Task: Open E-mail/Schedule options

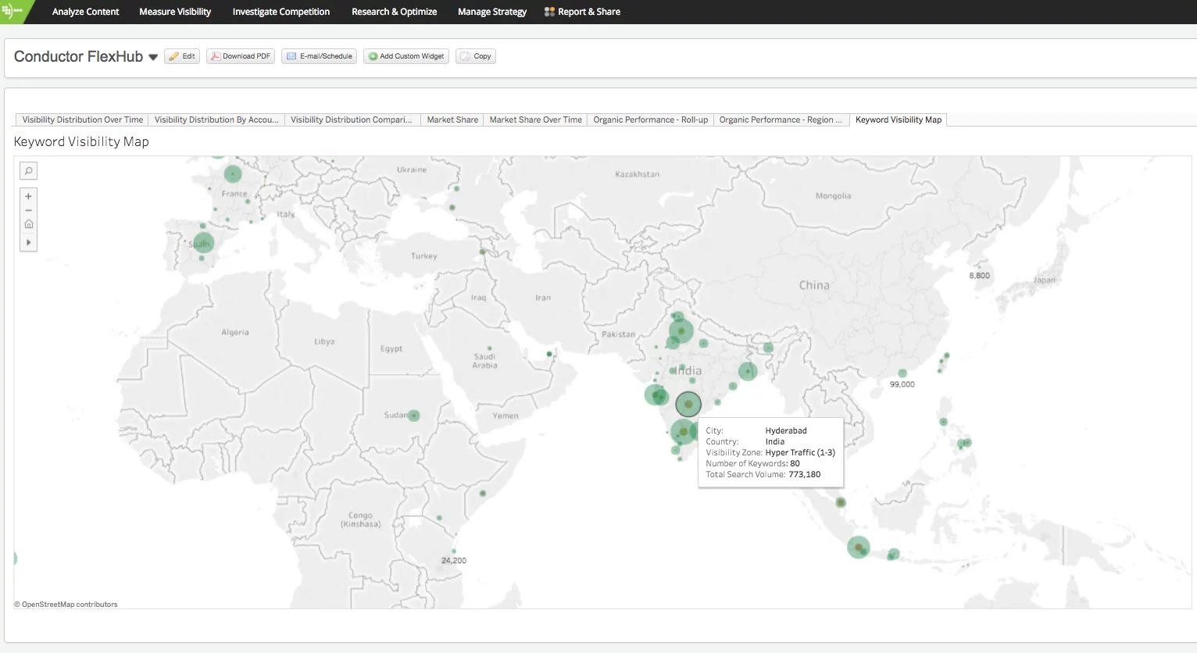Action: click(x=320, y=56)
